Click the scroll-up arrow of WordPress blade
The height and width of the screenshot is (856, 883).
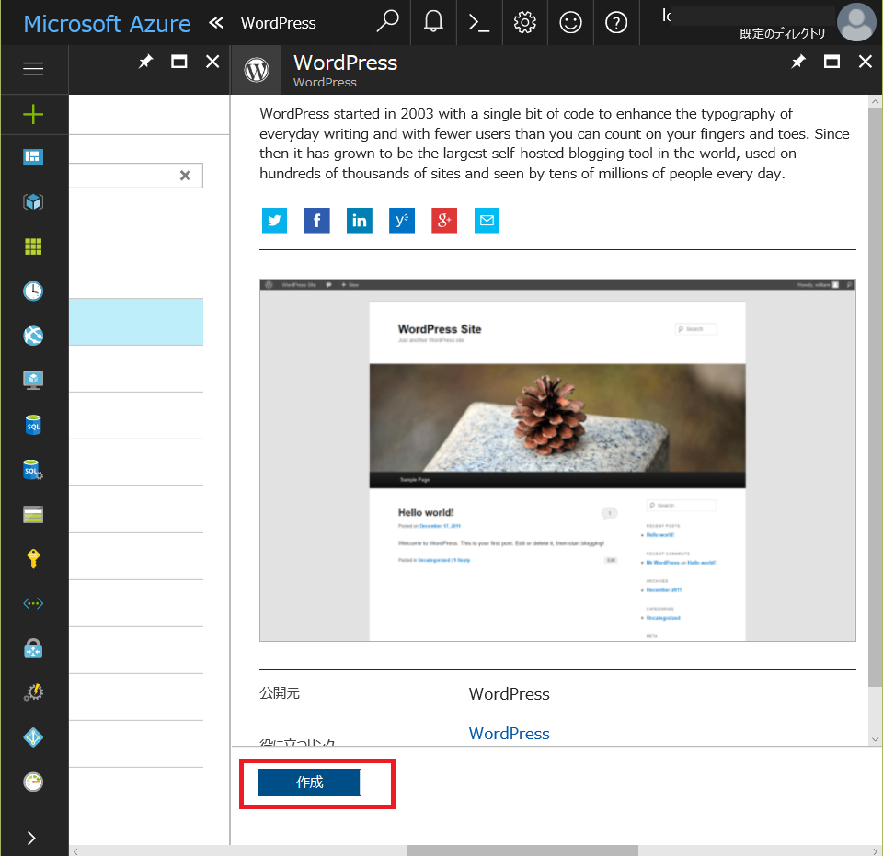[875, 102]
